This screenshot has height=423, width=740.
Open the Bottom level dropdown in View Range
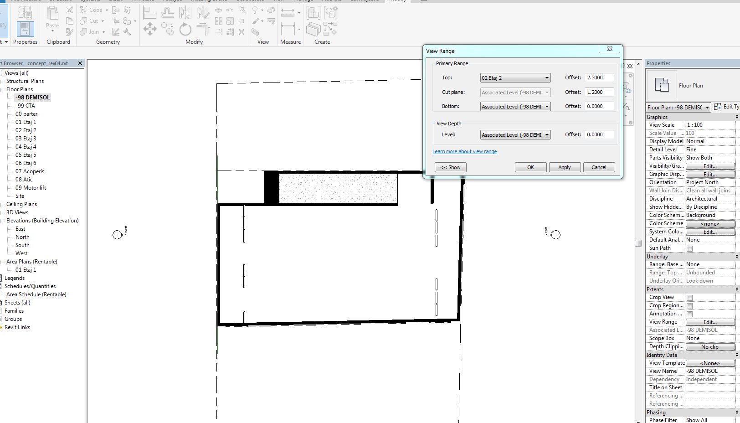click(515, 107)
